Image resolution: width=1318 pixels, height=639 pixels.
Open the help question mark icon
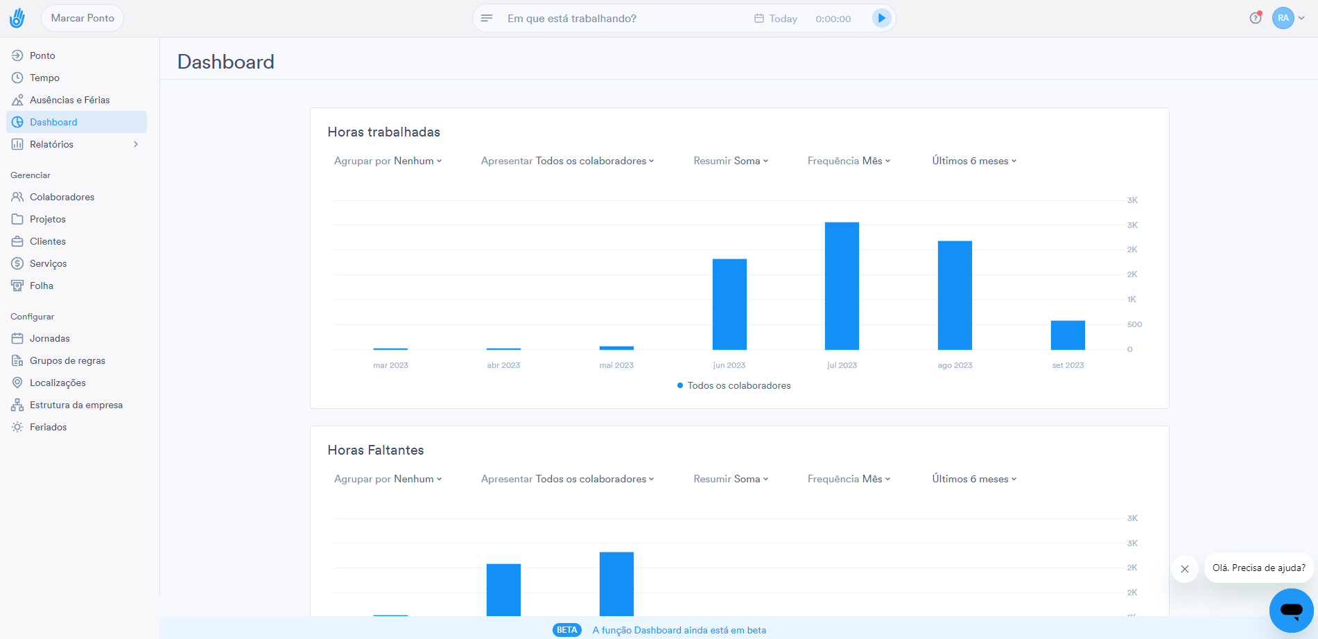1255,18
